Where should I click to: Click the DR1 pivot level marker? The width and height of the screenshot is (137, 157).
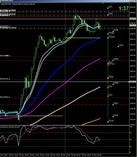click(x=108, y=8)
